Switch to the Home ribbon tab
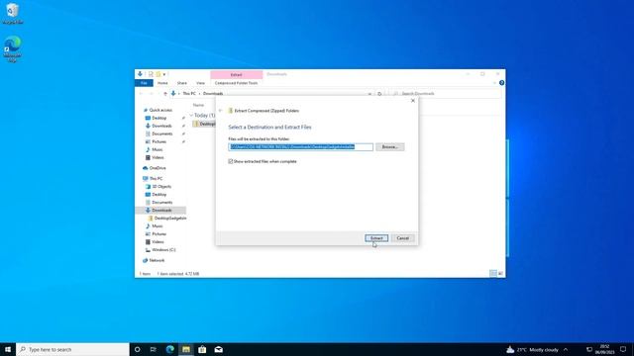Image resolution: width=634 pixels, height=356 pixels. coord(162,83)
